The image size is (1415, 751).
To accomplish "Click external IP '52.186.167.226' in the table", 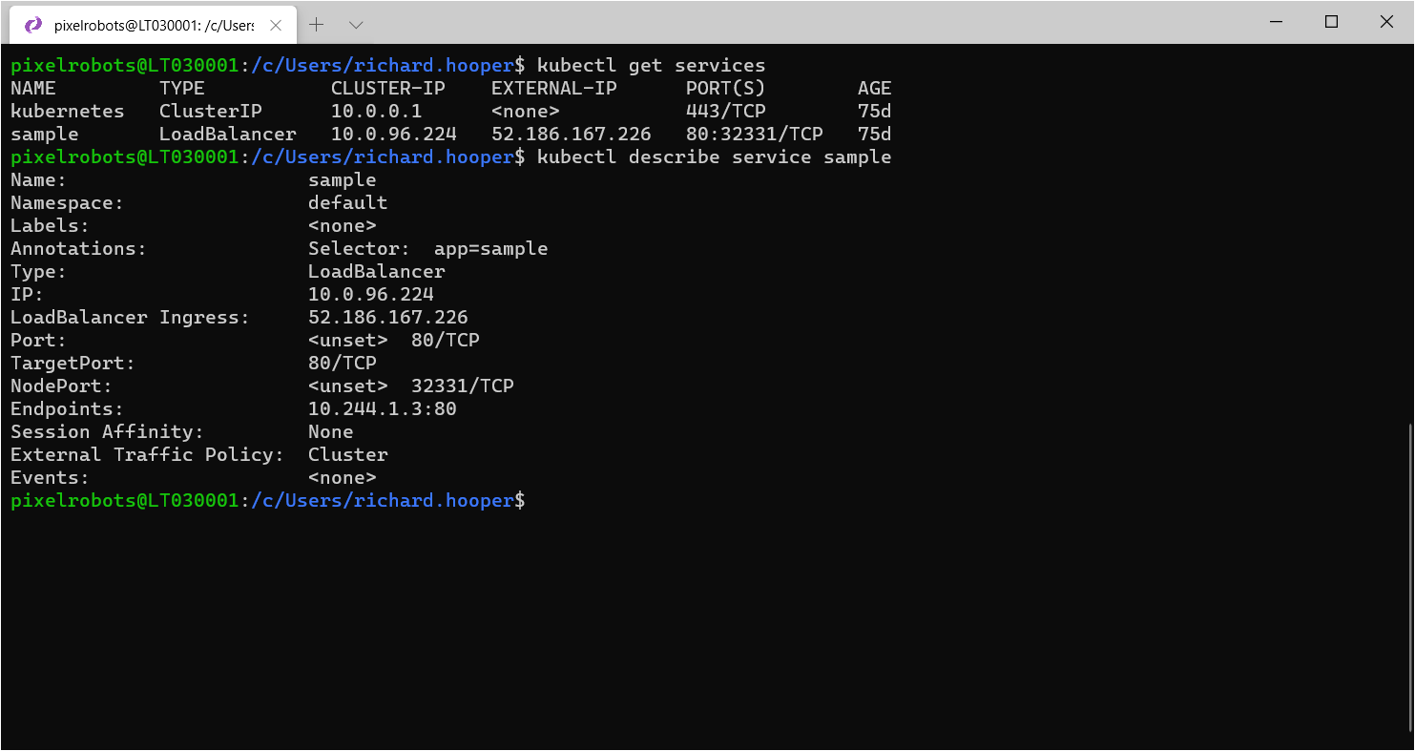I will (572, 135).
